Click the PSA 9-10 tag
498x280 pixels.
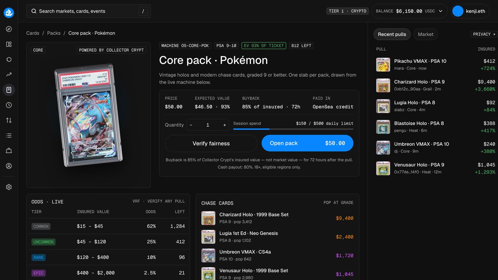click(x=226, y=46)
